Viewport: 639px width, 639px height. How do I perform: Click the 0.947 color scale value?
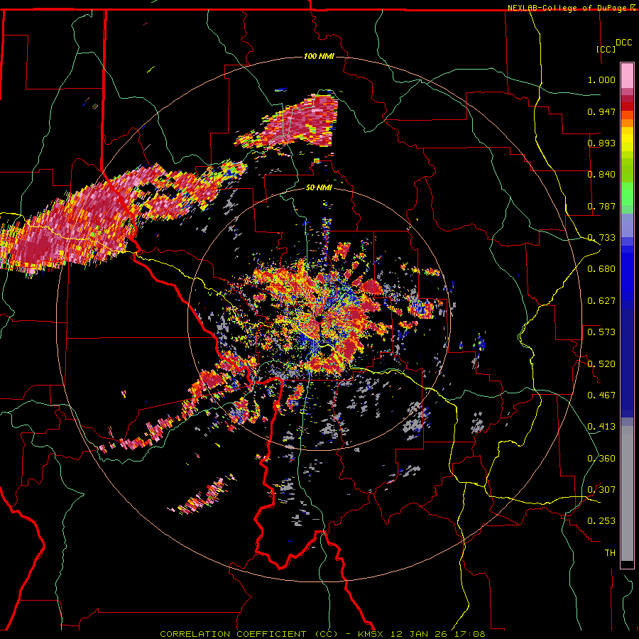pos(601,111)
